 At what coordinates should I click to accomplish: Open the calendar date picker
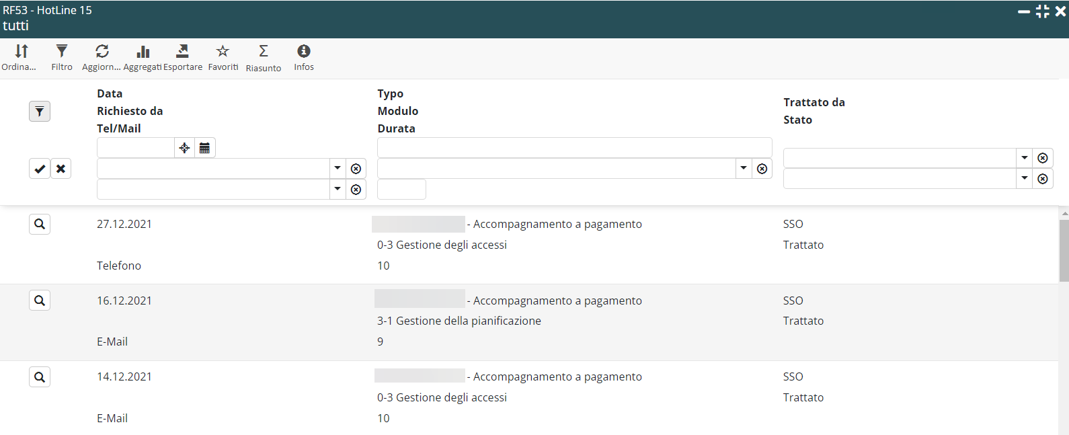(205, 148)
